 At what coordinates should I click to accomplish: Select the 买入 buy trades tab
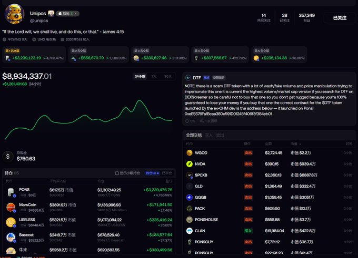coord(208,135)
